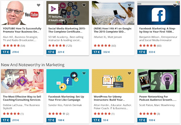This screenshot has height=125, width=181.
Task: Open Social Media Marketing 2015 course title
Action: tap(67, 30)
